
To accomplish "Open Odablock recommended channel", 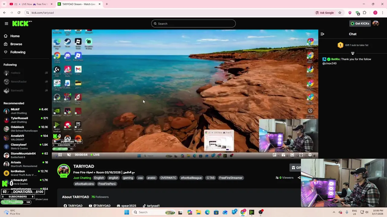I will 26,129.
